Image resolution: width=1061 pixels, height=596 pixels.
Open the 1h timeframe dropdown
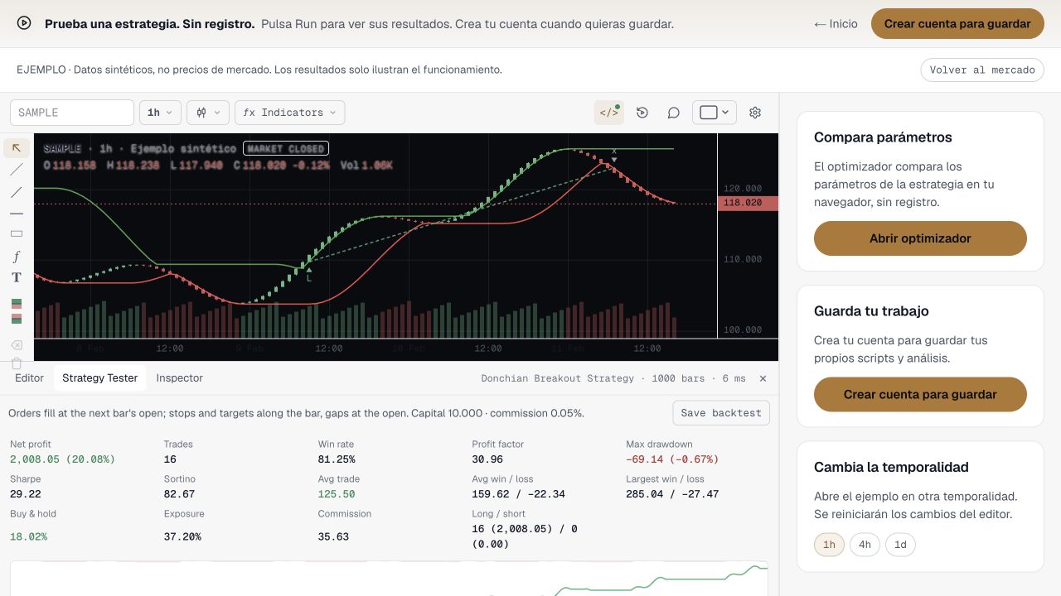[160, 113]
